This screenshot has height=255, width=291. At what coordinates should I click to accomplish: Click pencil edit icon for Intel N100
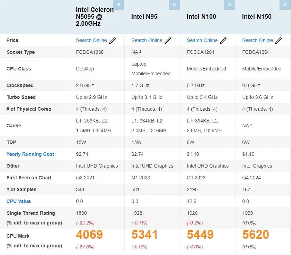tap(223, 41)
